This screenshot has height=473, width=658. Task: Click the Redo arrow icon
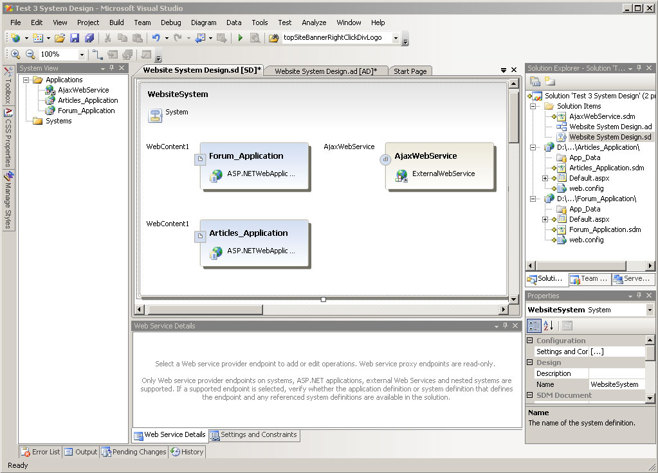pyautogui.click(x=178, y=38)
